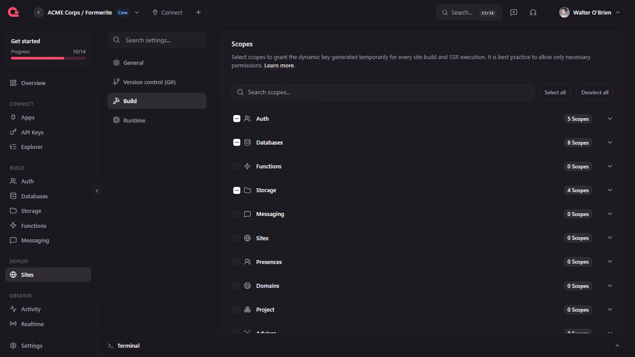Click the Connect button

pos(167,12)
